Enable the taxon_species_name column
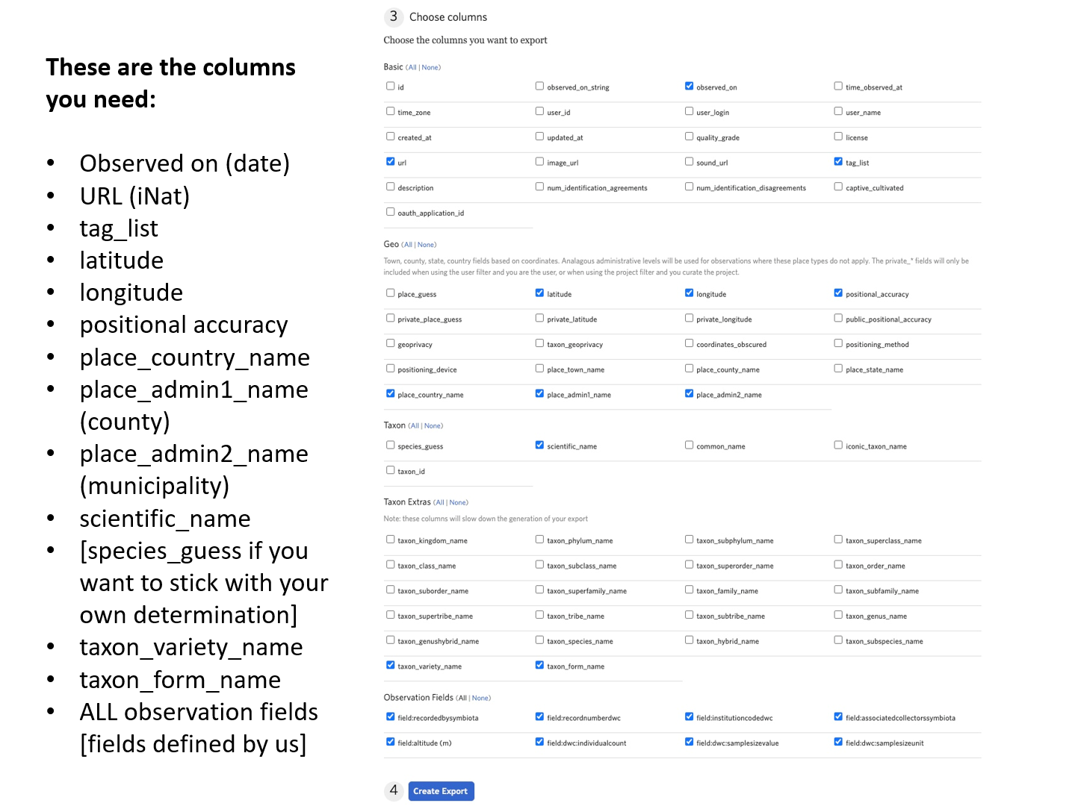 [x=539, y=639]
